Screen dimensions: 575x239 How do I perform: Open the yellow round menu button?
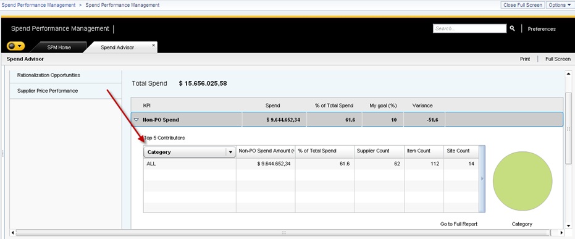(16, 46)
